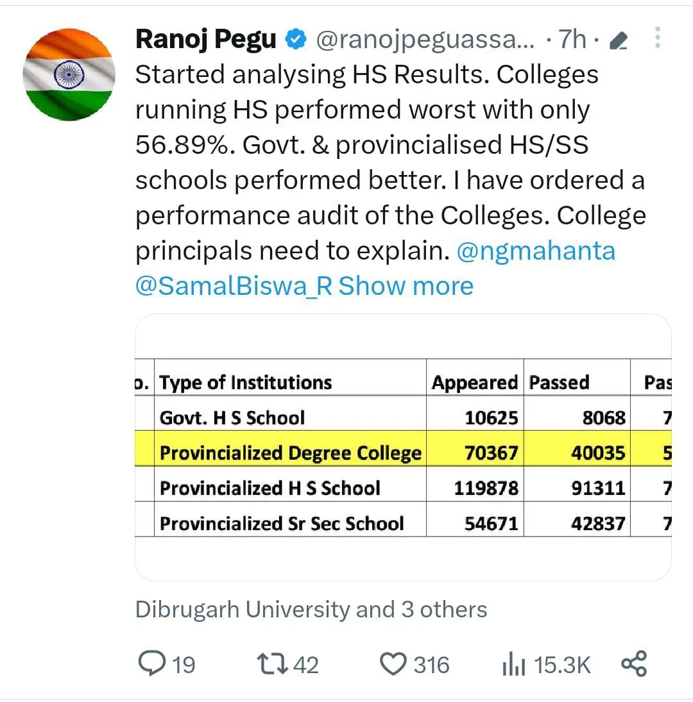View analytics via bar chart icon

513,664
